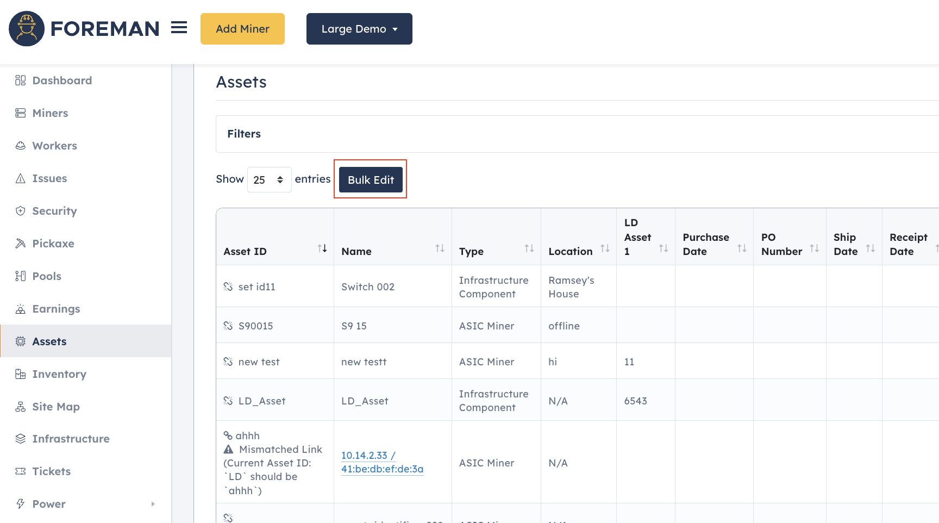Open the show entries count selector

click(270, 179)
